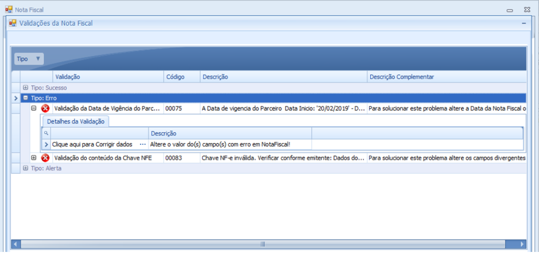This screenshot has width=539, height=253.
Task: Click 'Clique aqui para Corrigir dados'
Action: (x=92, y=144)
